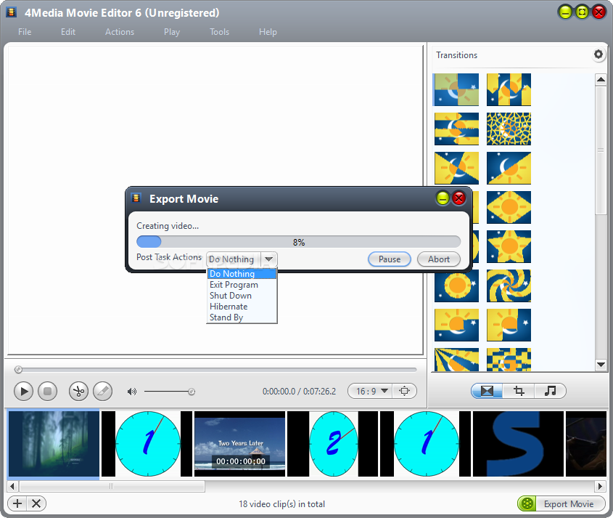This screenshot has height=518, width=613.
Task: Open the 16:9 aspect ratio dropdown
Action: pos(371,391)
